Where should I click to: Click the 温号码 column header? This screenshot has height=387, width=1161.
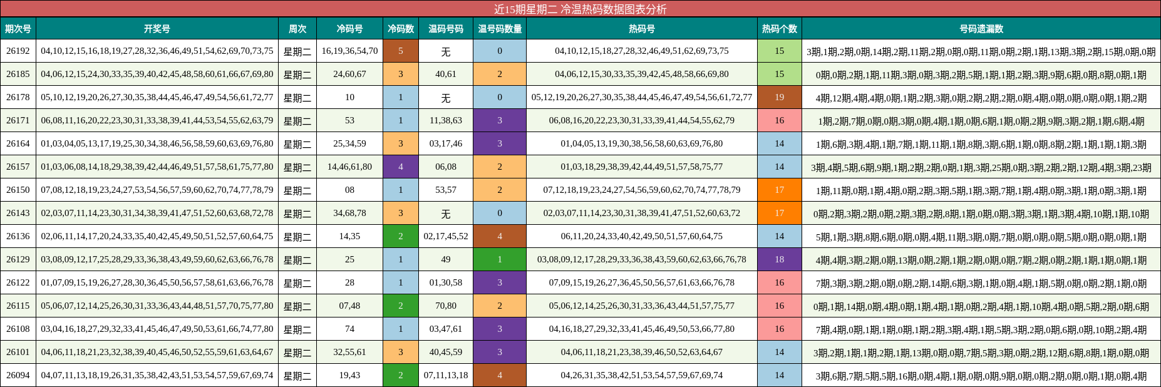click(x=446, y=29)
